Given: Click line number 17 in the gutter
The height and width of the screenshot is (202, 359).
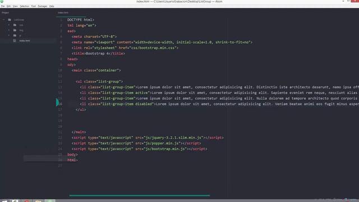Looking at the screenshot, I should click(x=60, y=109).
